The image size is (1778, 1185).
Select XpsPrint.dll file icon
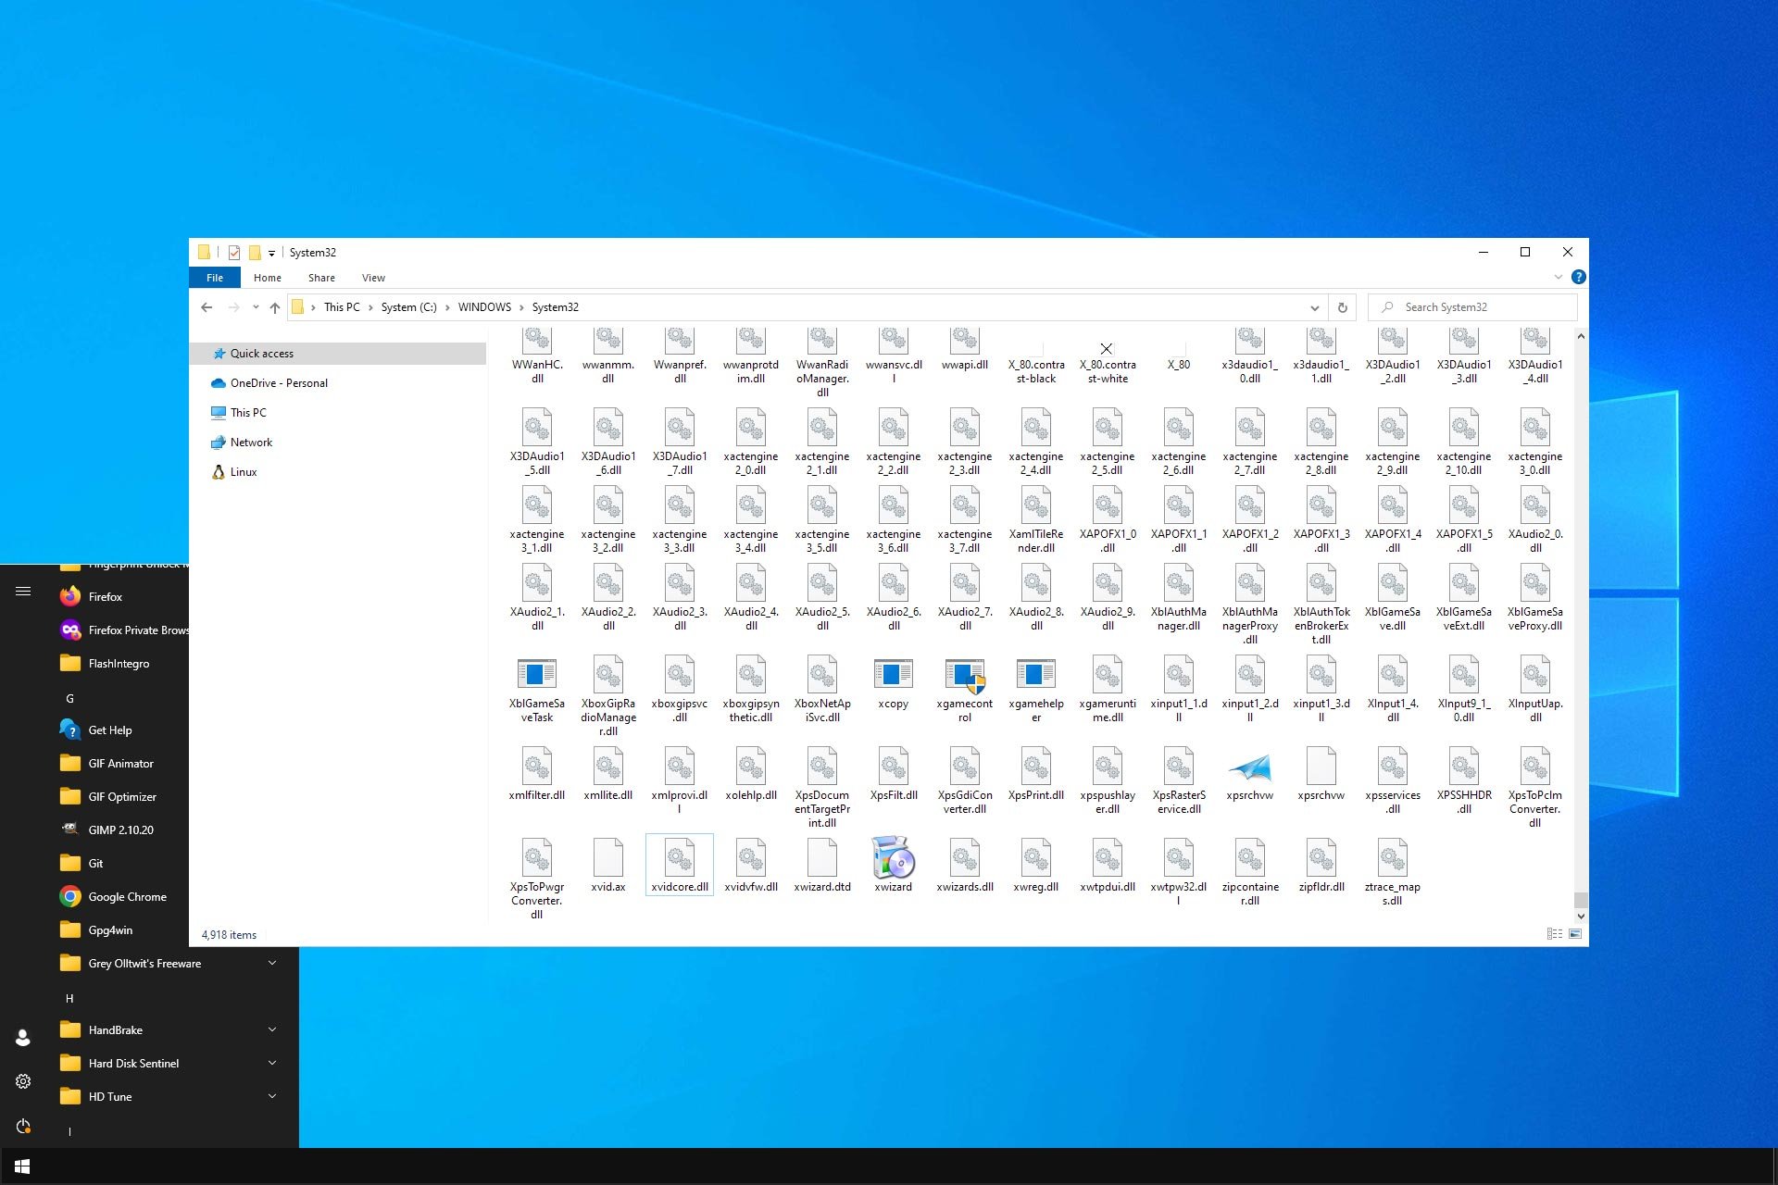click(x=1036, y=766)
